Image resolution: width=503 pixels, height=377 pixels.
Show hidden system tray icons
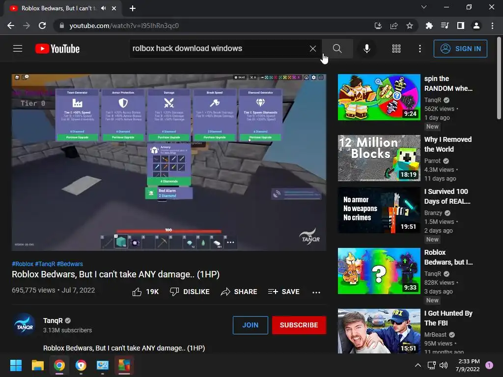tap(418, 365)
